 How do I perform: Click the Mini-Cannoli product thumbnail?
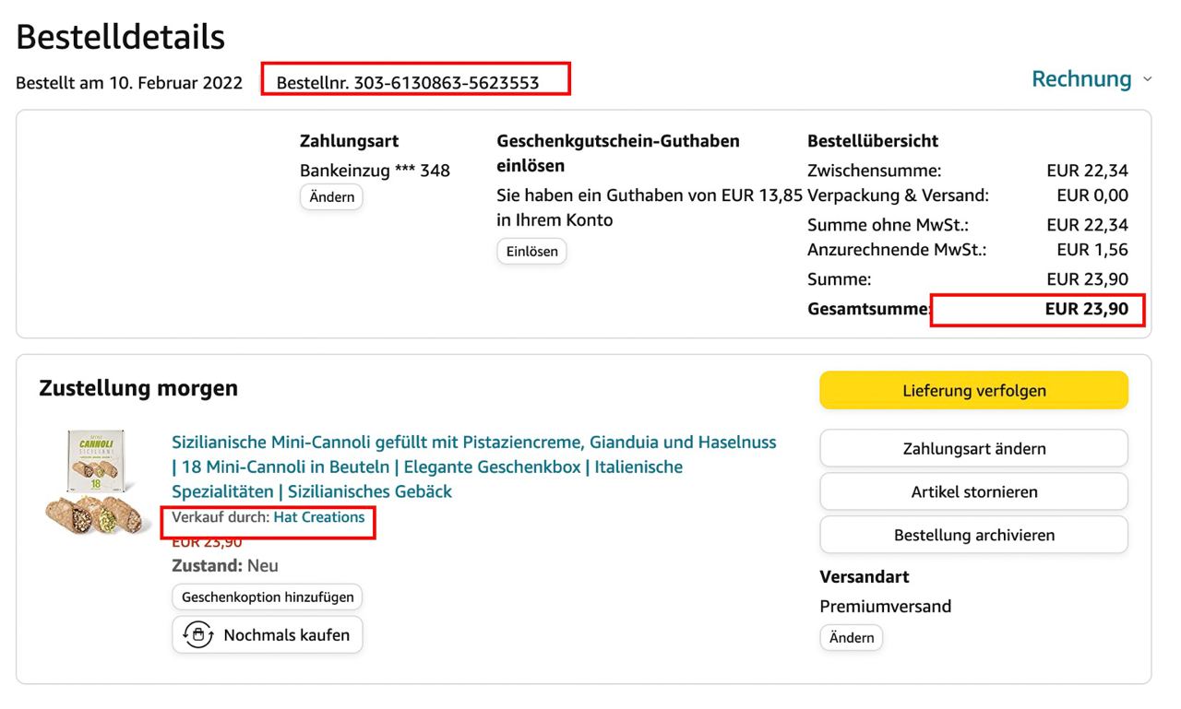click(x=99, y=486)
